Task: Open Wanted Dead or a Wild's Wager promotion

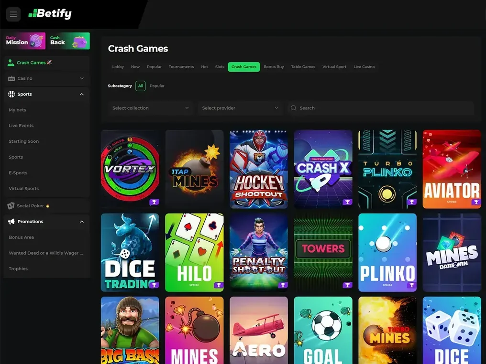Action: [47, 253]
